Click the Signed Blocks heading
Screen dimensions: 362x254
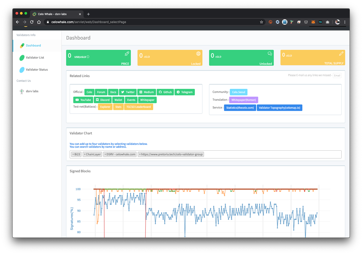tap(80, 171)
